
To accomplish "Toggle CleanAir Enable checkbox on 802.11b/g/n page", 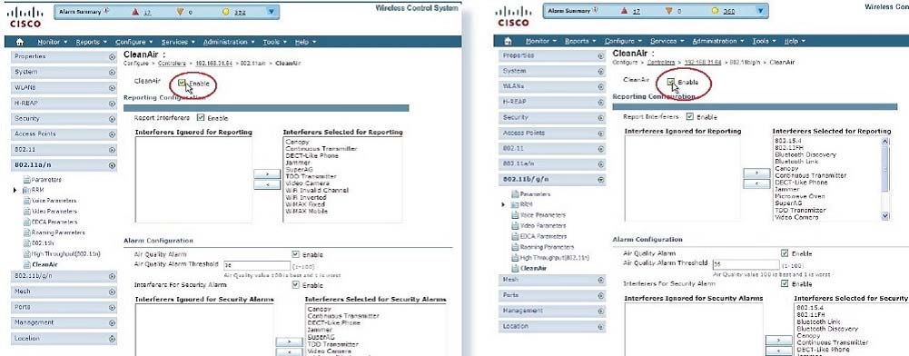I will (671, 82).
